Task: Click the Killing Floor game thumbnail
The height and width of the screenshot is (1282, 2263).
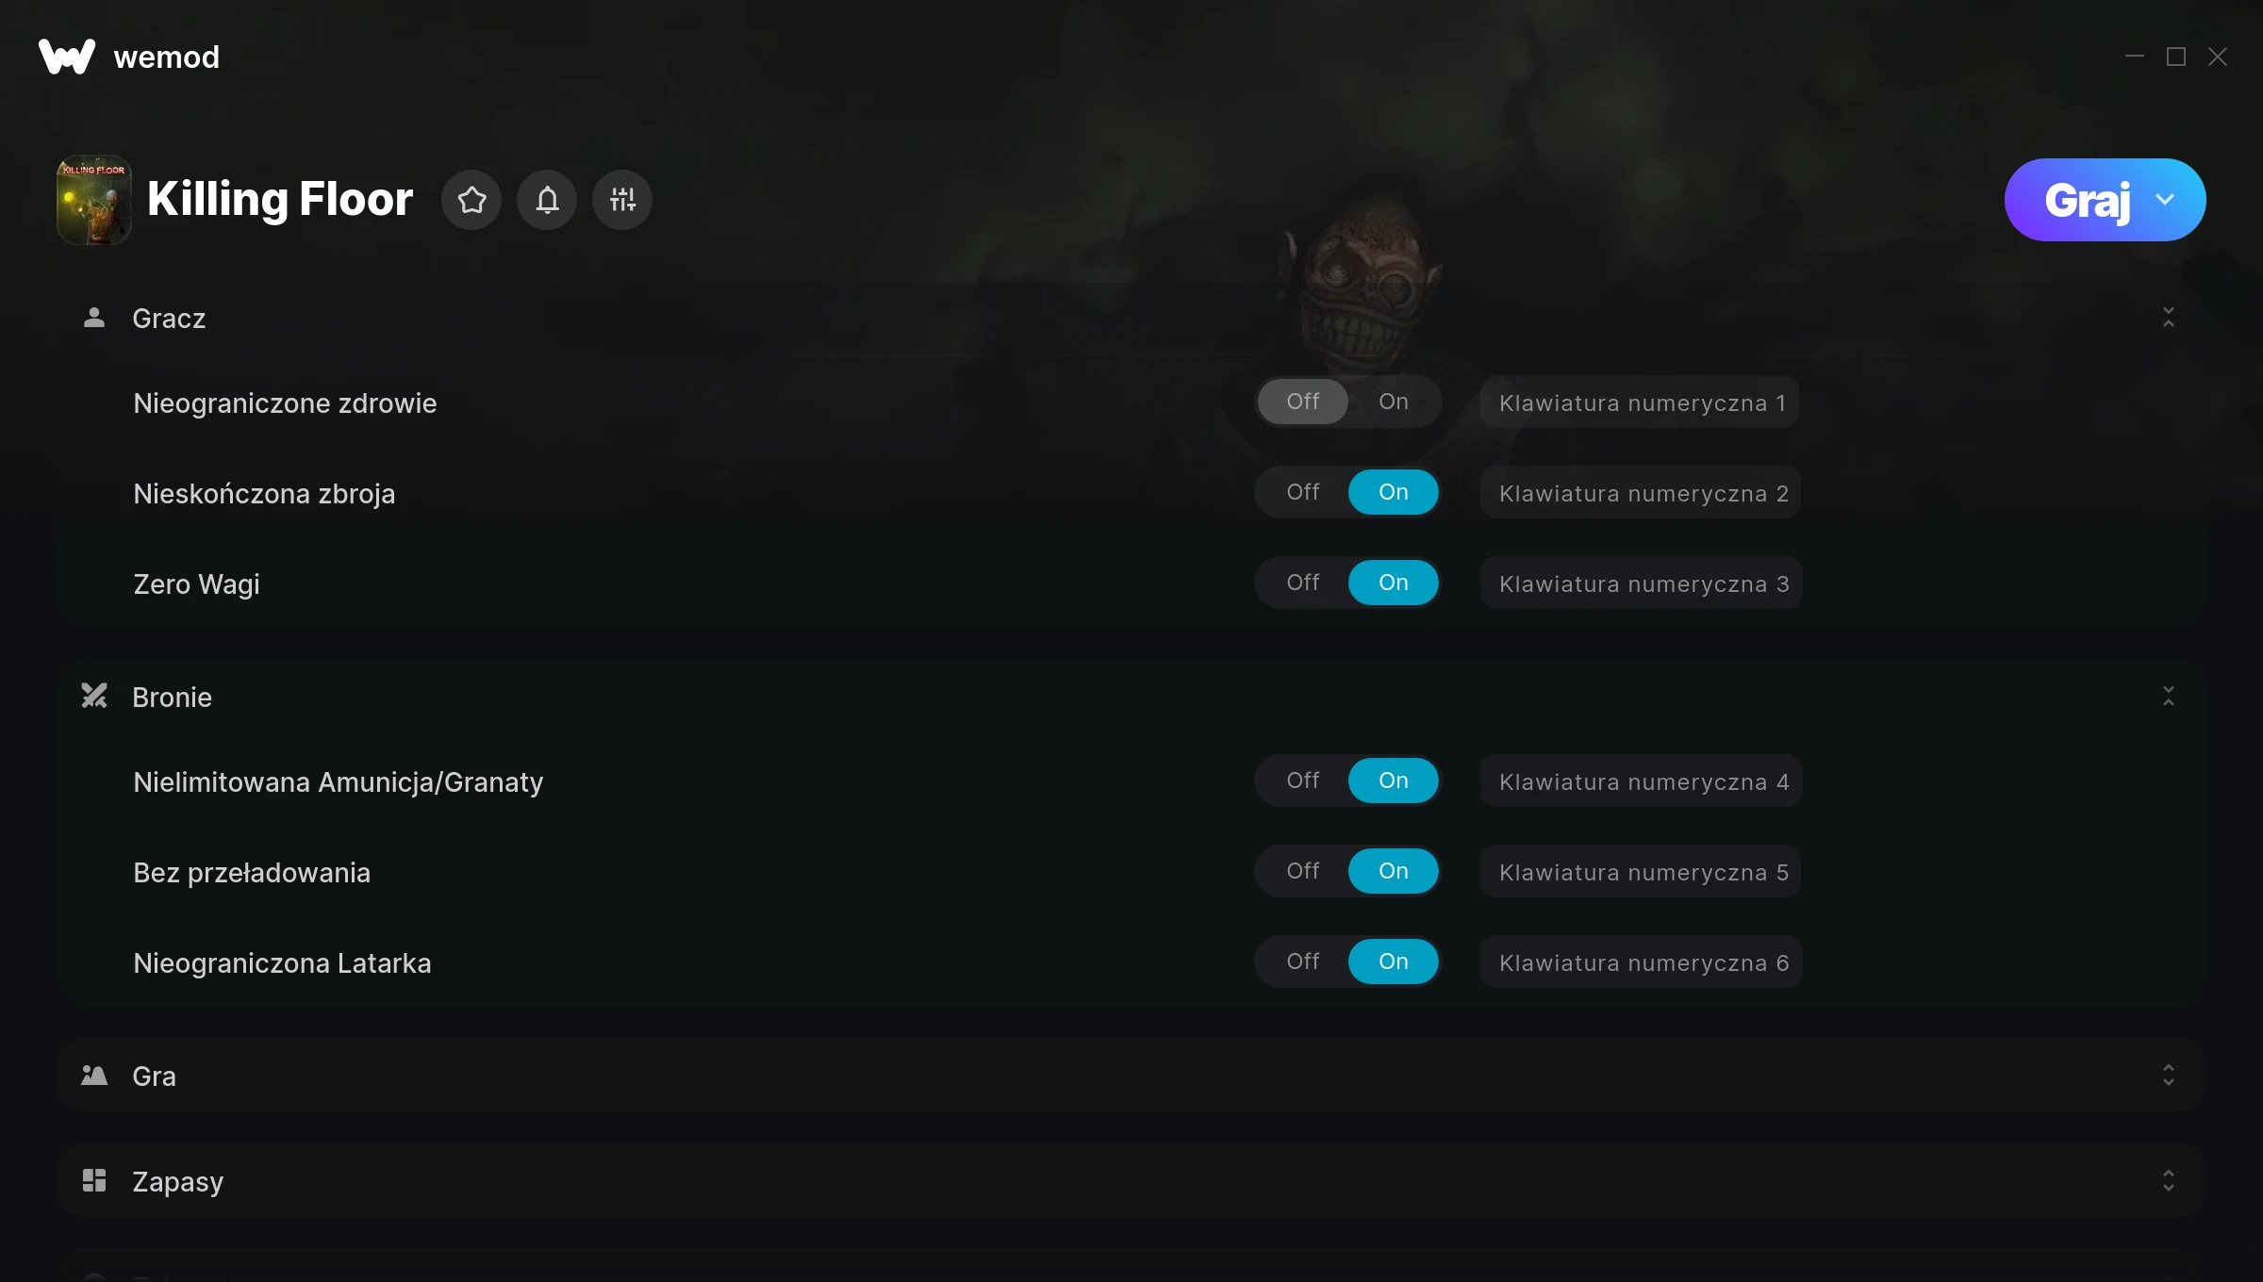Action: 94,200
